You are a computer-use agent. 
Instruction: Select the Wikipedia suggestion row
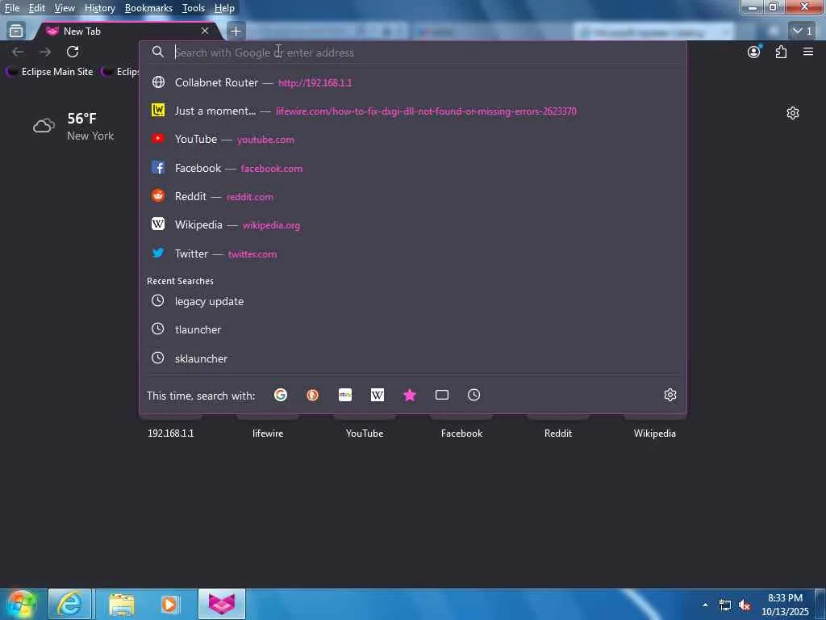click(413, 224)
